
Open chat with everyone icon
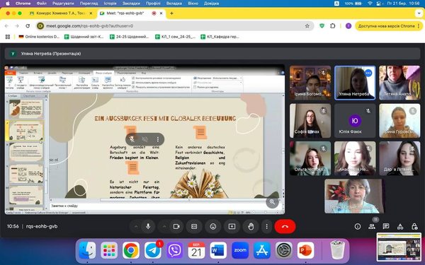point(386,226)
